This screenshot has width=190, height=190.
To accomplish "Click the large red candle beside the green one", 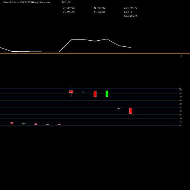I will pyautogui.click(x=95, y=94).
